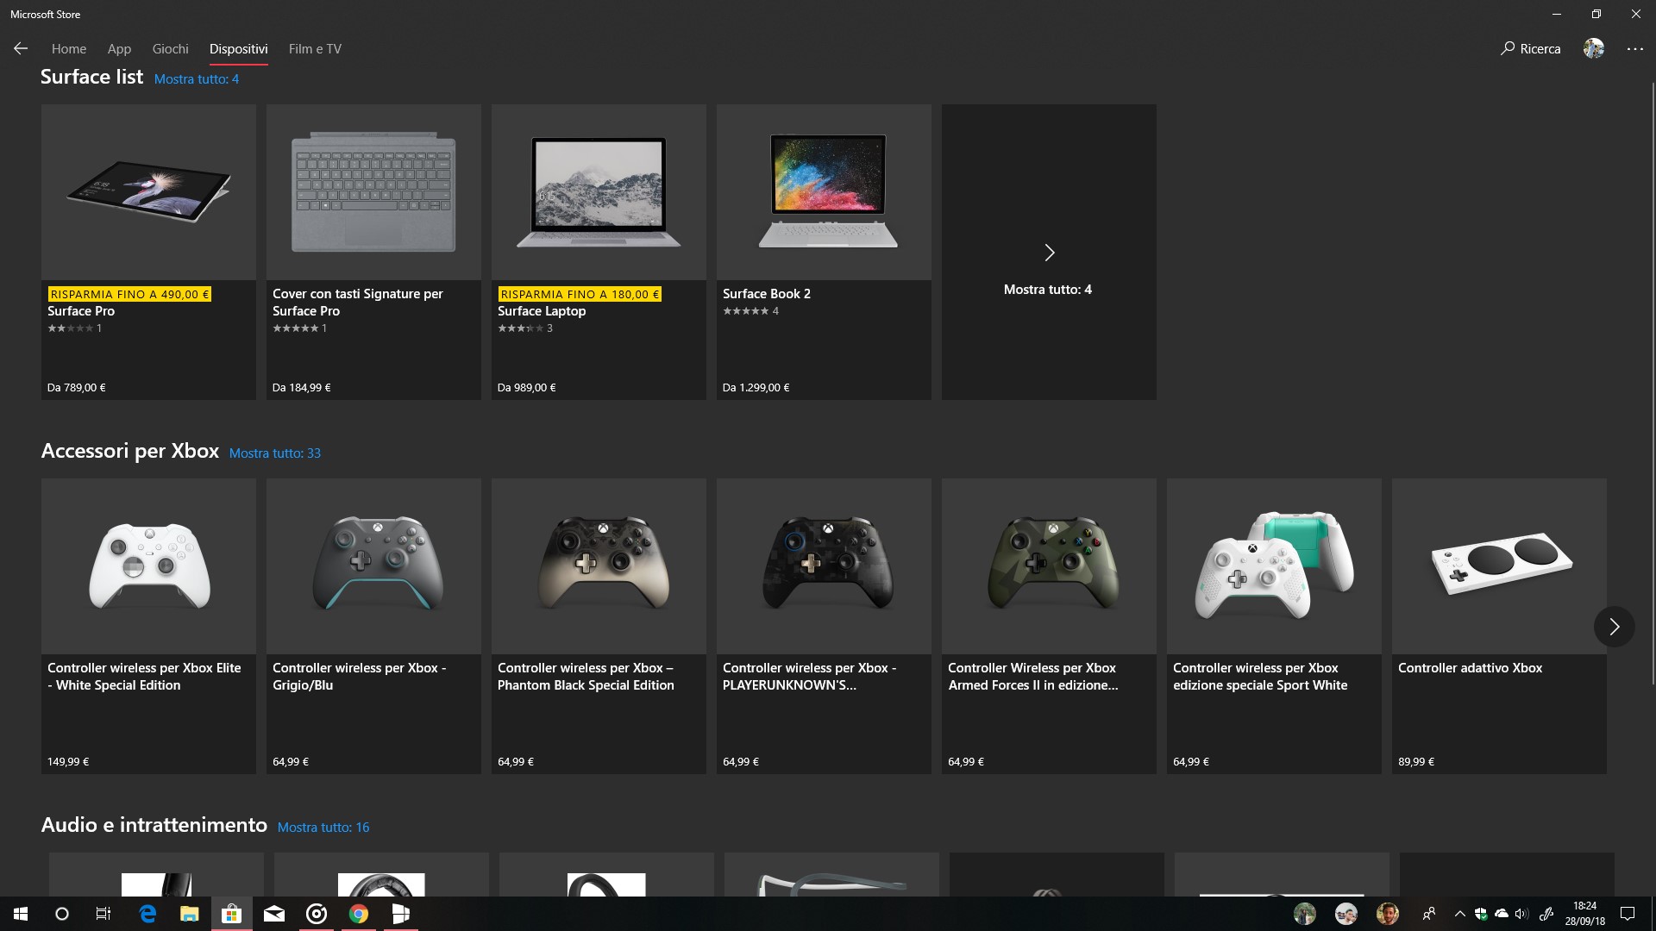Viewport: 1656px width, 931px height.
Task: Open the volume control in tray
Action: click(x=1521, y=914)
